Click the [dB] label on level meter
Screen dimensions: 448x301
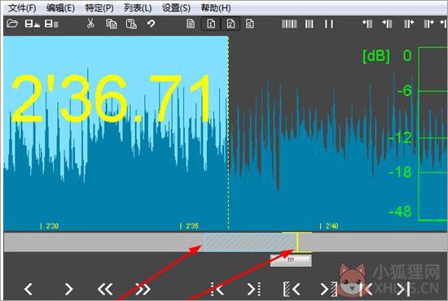point(376,56)
